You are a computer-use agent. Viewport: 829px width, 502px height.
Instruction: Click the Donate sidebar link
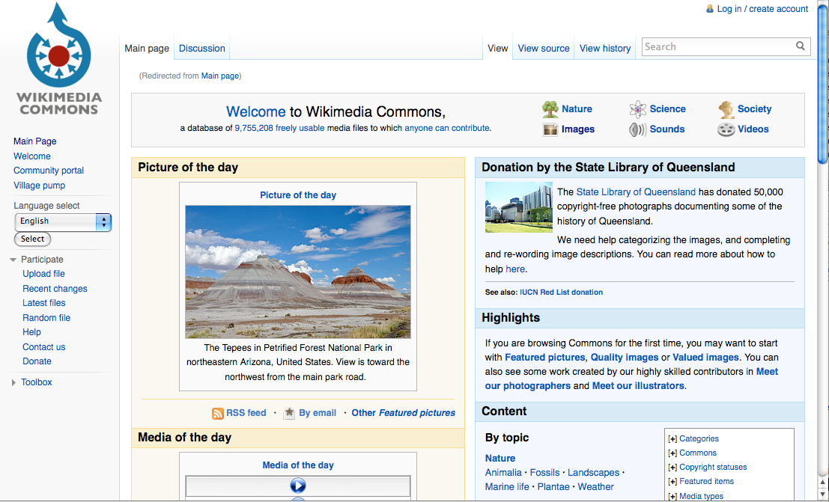[x=37, y=361]
